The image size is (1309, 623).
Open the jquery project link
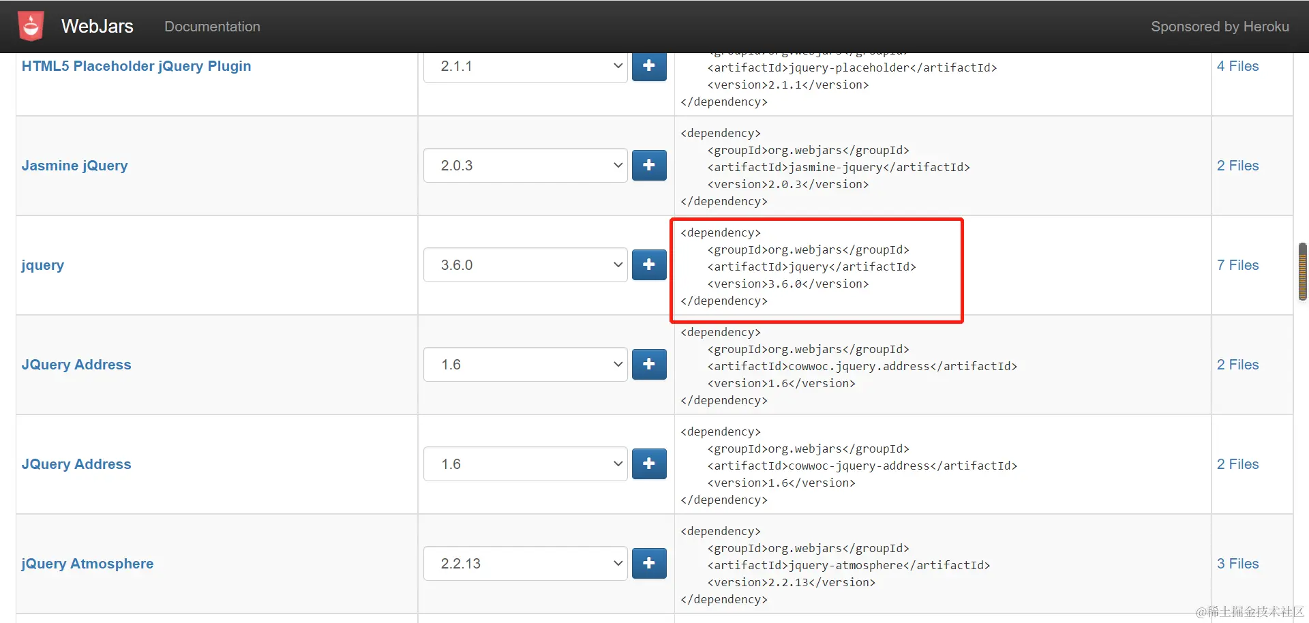(42, 265)
